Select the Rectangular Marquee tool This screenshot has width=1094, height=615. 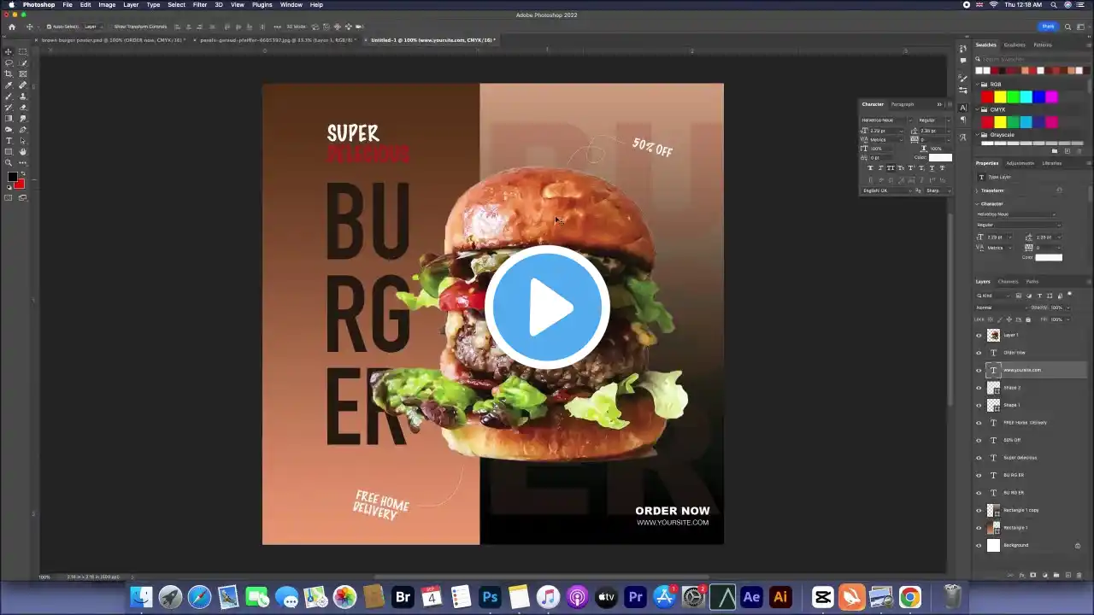click(x=23, y=52)
